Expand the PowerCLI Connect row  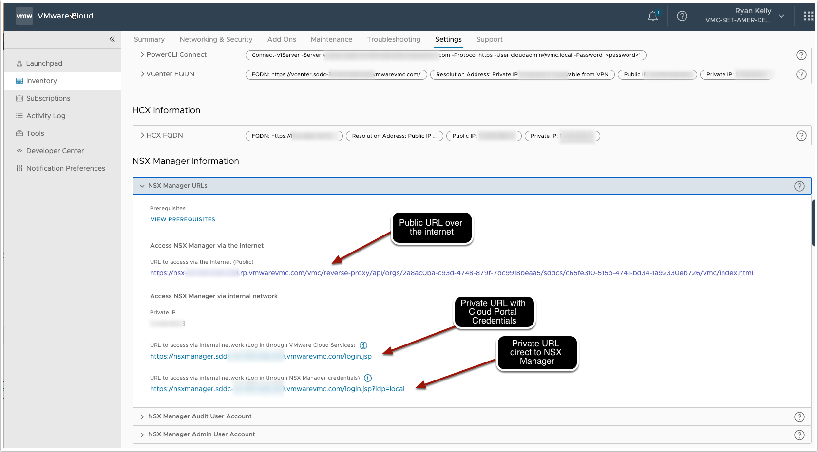(x=142, y=54)
